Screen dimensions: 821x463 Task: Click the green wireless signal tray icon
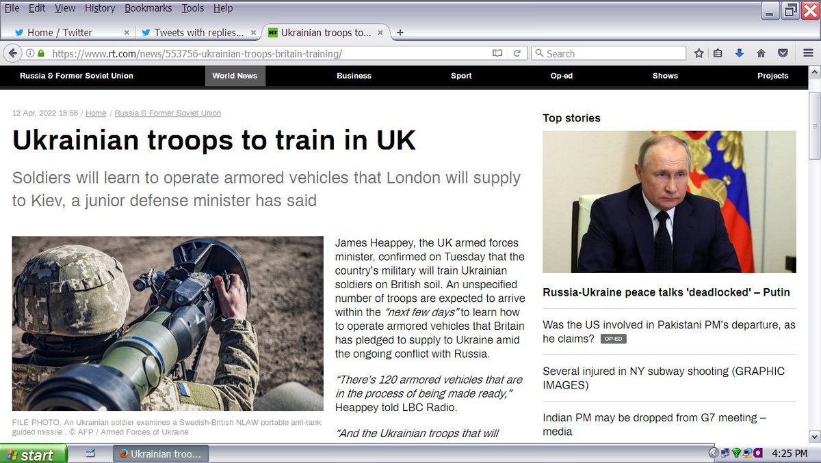736,453
